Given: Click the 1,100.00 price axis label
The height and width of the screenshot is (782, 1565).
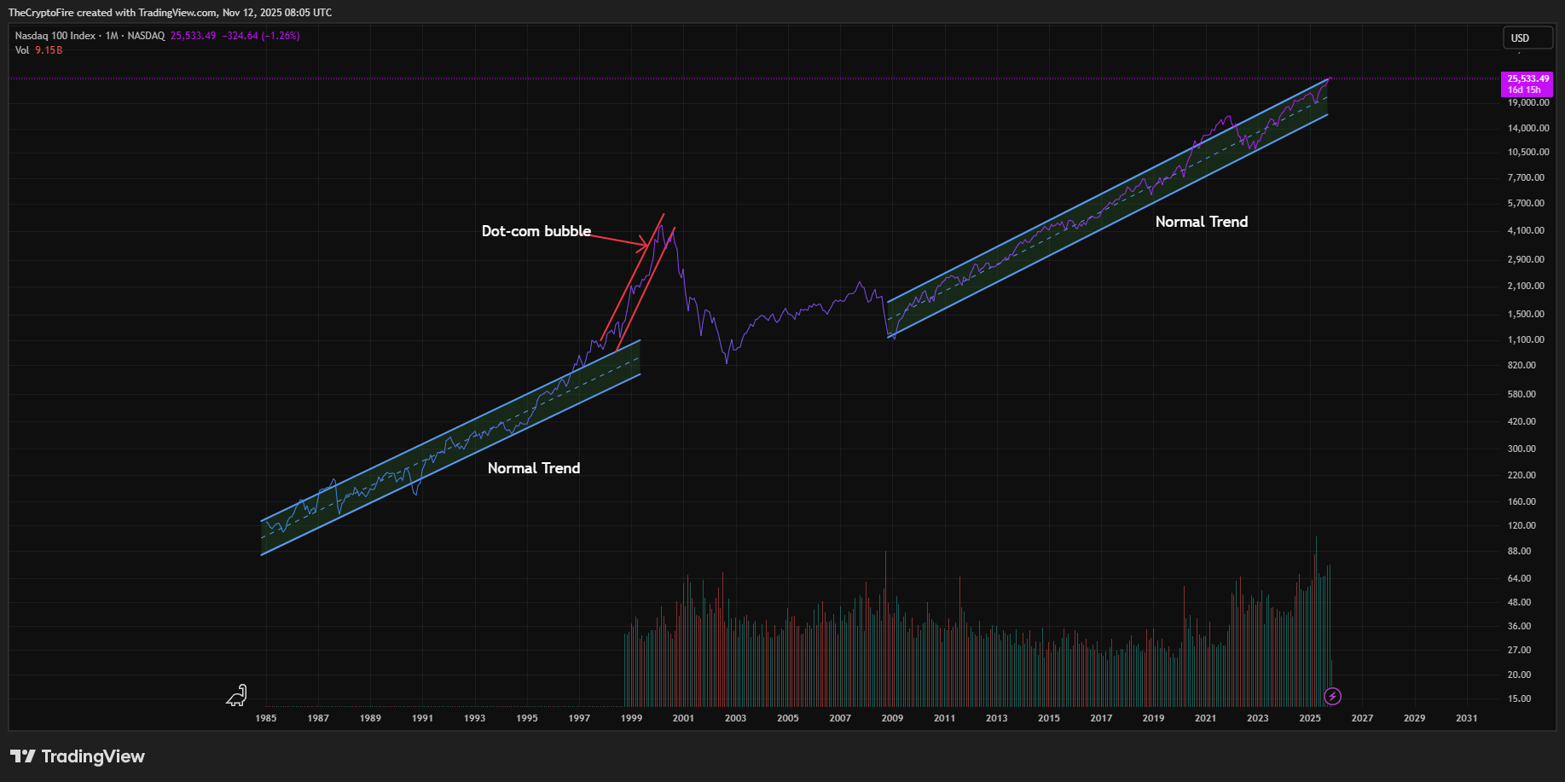Looking at the screenshot, I should pos(1526,340).
